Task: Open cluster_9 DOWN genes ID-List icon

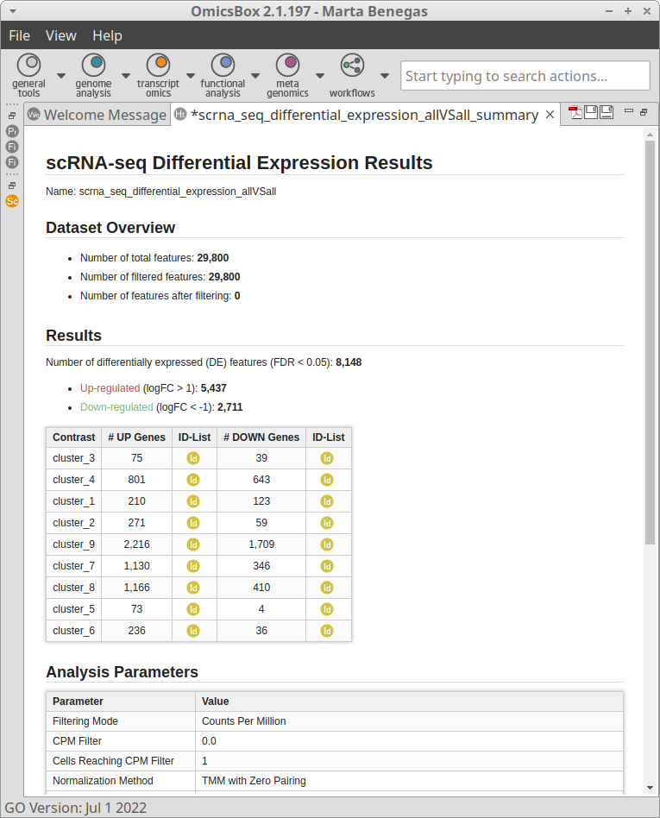Action: 327,544
